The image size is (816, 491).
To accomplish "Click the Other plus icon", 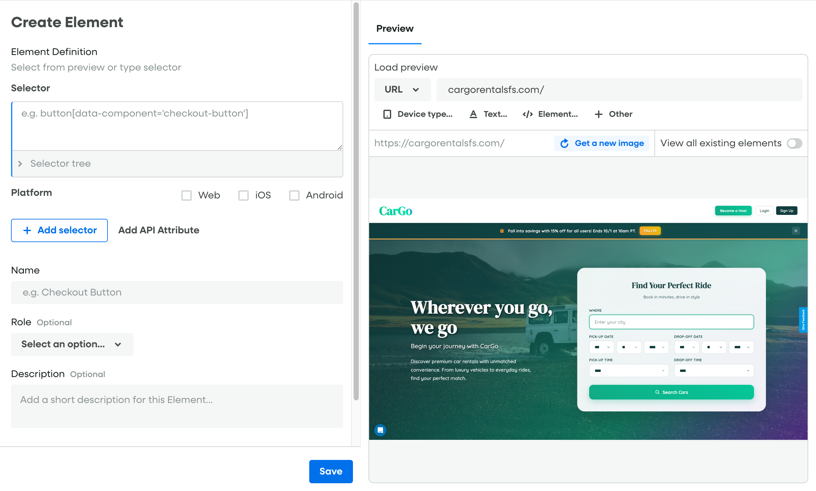I will 598,114.
